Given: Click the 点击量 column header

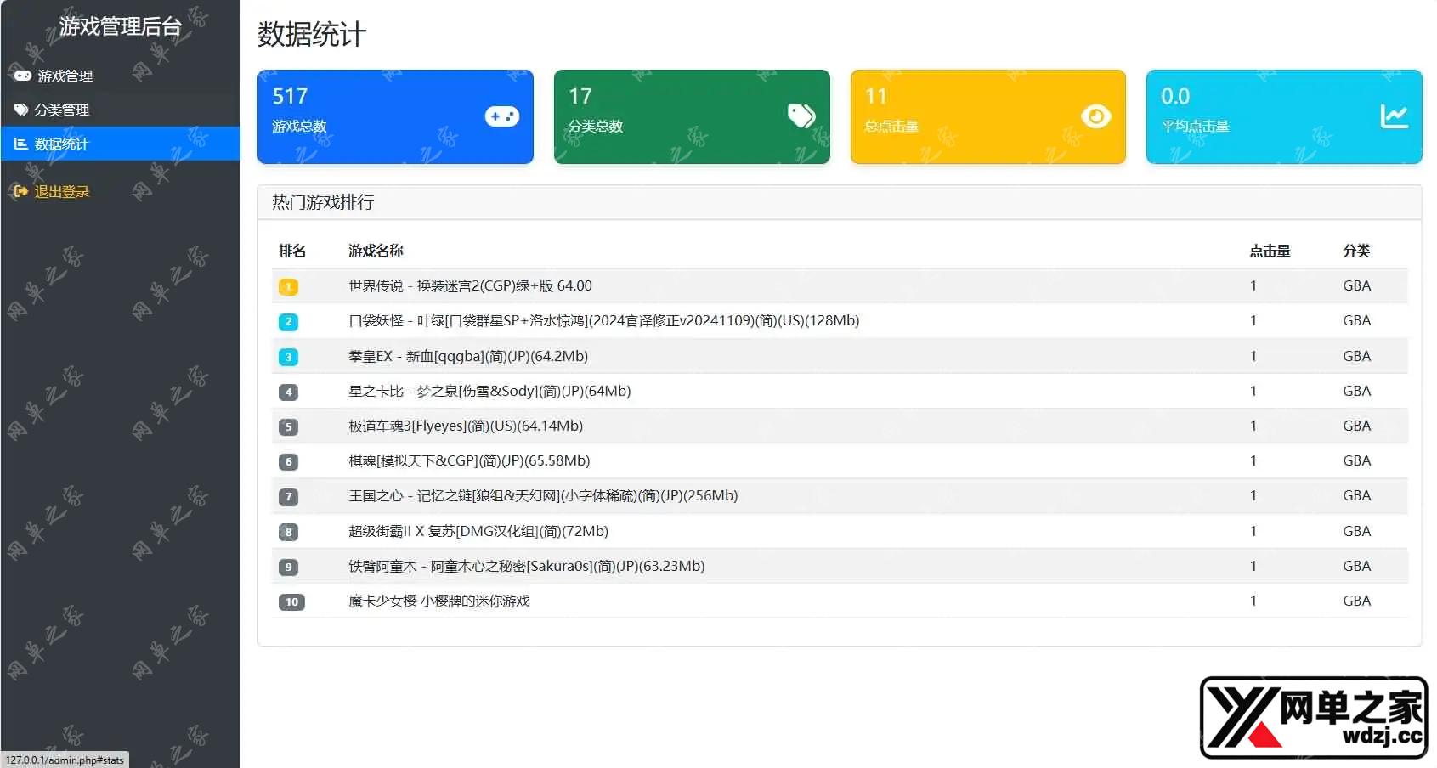Looking at the screenshot, I should pyautogui.click(x=1270, y=251).
